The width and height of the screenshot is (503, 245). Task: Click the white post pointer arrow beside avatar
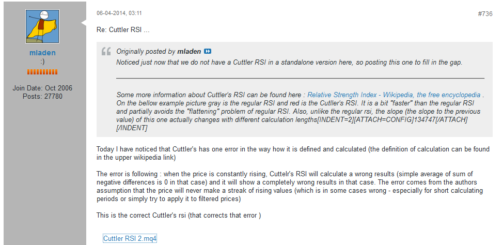point(84,22)
